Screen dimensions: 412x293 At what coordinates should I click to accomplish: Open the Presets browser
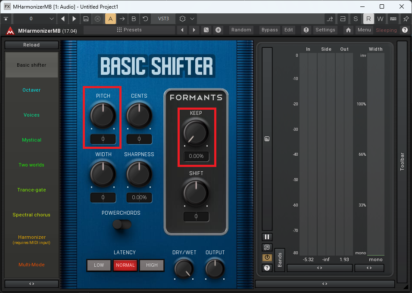129,30
